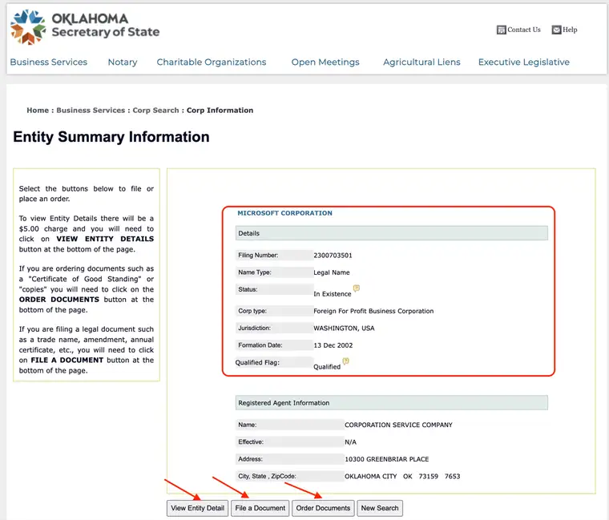Click the MICROSOFT CORPORATION entity name

click(284, 213)
